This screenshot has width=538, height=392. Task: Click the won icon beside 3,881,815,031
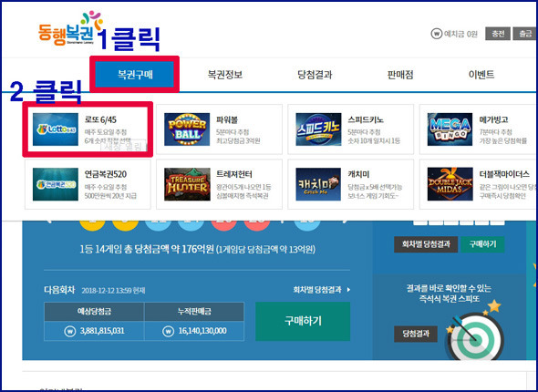click(69, 331)
